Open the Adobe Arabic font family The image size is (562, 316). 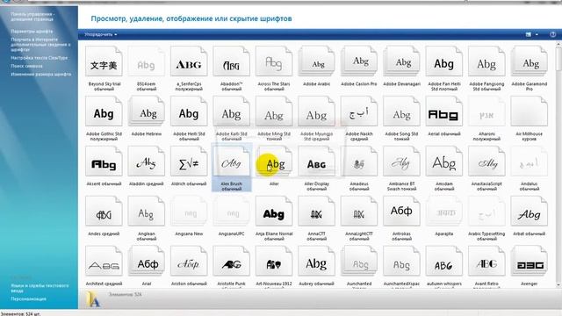coord(316,61)
